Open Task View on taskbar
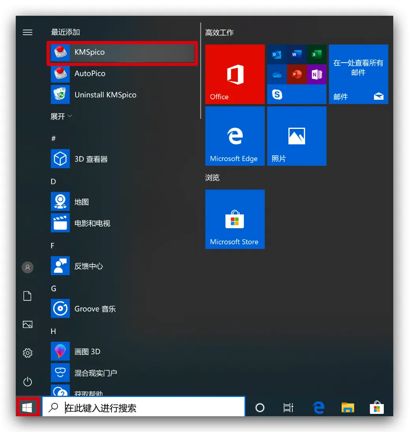The height and width of the screenshot is (432, 409). (288, 408)
